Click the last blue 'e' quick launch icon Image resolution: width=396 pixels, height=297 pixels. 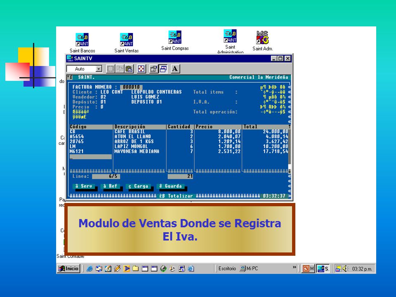191,269
